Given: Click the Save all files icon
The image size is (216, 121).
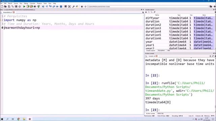Looking at the screenshot, I should [12, 6].
